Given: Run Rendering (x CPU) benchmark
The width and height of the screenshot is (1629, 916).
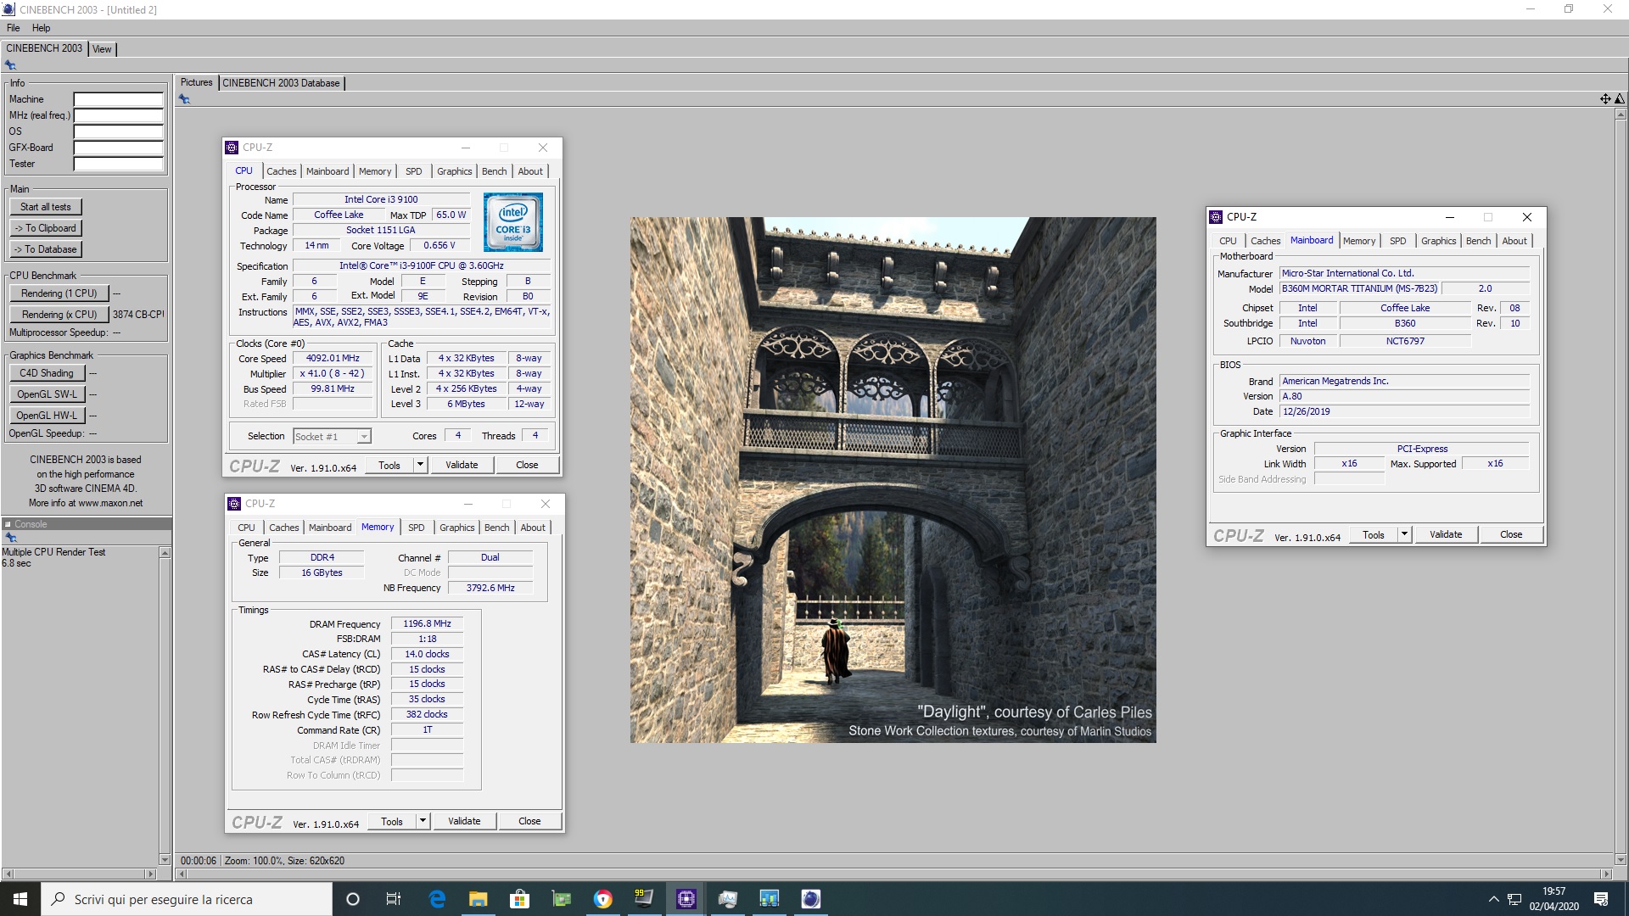Looking at the screenshot, I should point(59,315).
